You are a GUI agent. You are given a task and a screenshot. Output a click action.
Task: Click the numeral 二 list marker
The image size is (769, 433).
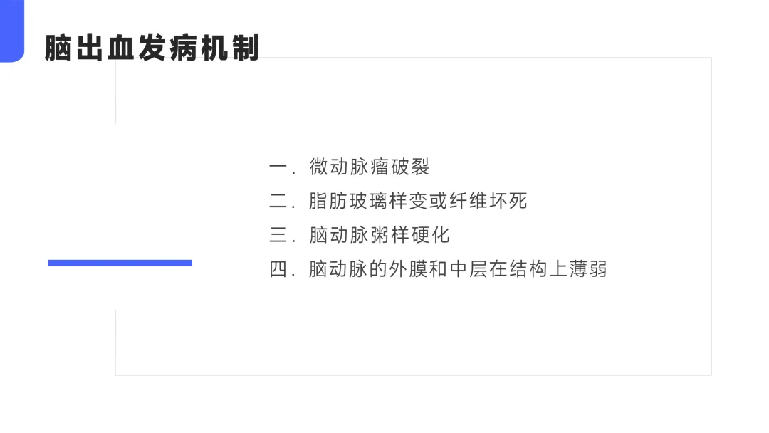coord(278,201)
